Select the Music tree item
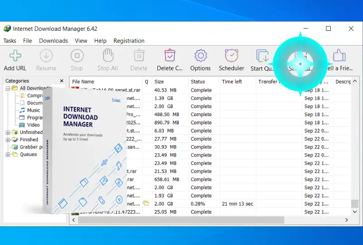The height and width of the screenshot is (245, 363). 34,110
